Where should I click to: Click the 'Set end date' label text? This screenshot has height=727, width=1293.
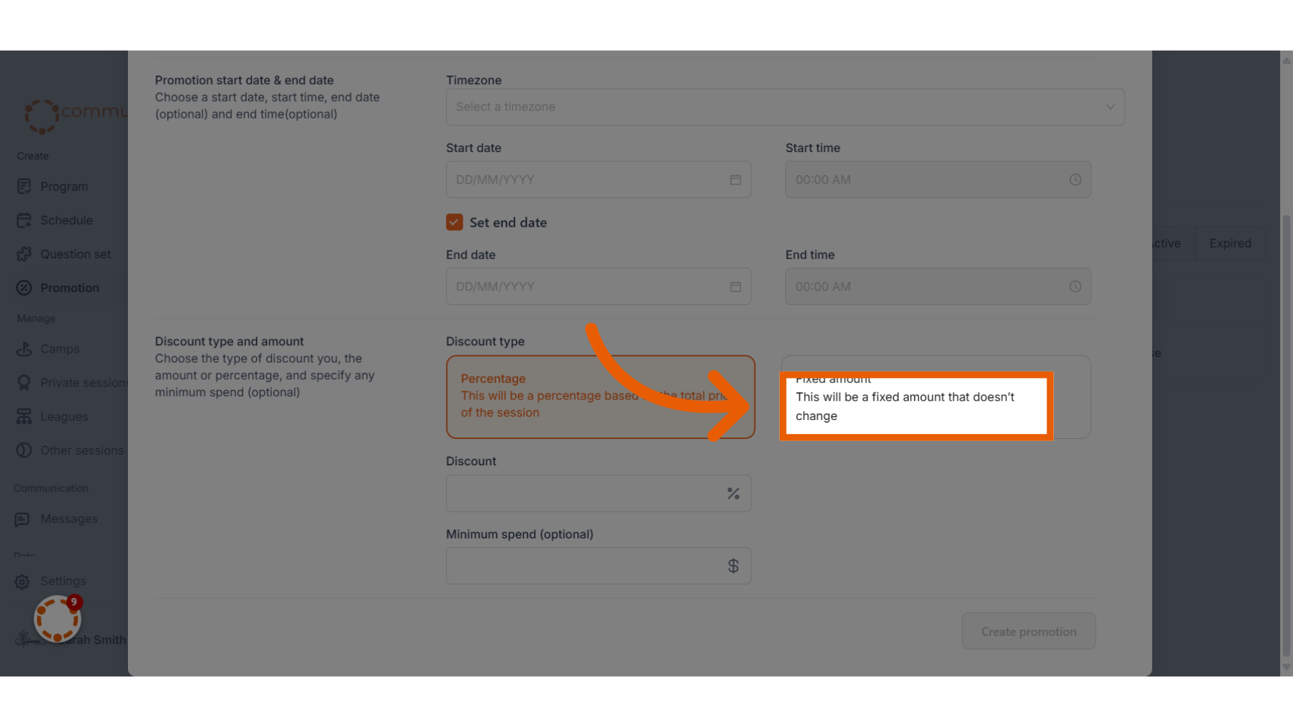[508, 223]
